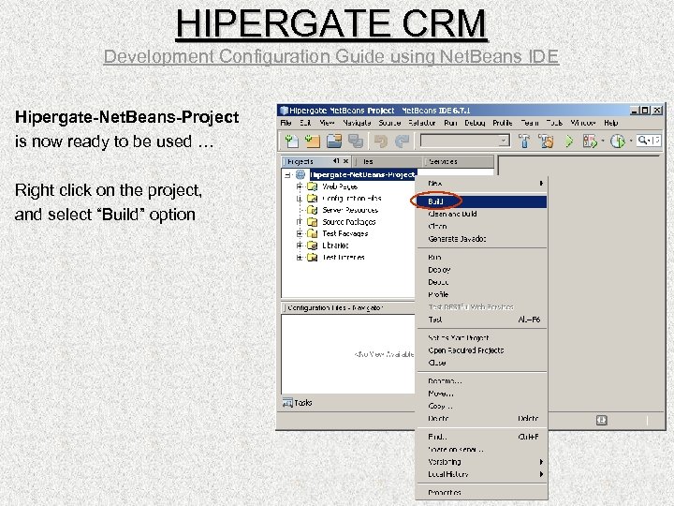Expand the Test Libraries tree node

(300, 258)
